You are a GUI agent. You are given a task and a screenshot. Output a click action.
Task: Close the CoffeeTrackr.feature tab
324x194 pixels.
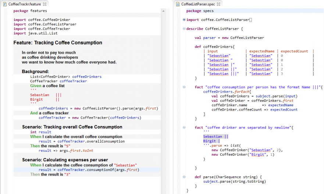pos(44,4)
